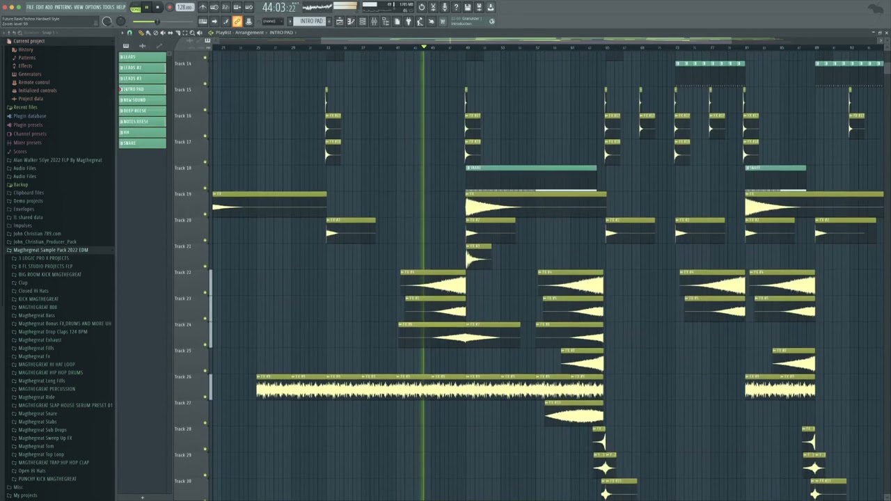
Task: Select the NEW SOUND pattern
Action: tap(143, 100)
